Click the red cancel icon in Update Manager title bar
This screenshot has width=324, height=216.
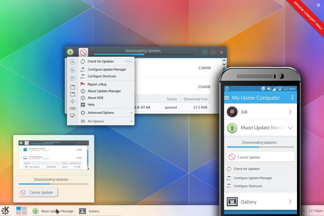(x=83, y=52)
